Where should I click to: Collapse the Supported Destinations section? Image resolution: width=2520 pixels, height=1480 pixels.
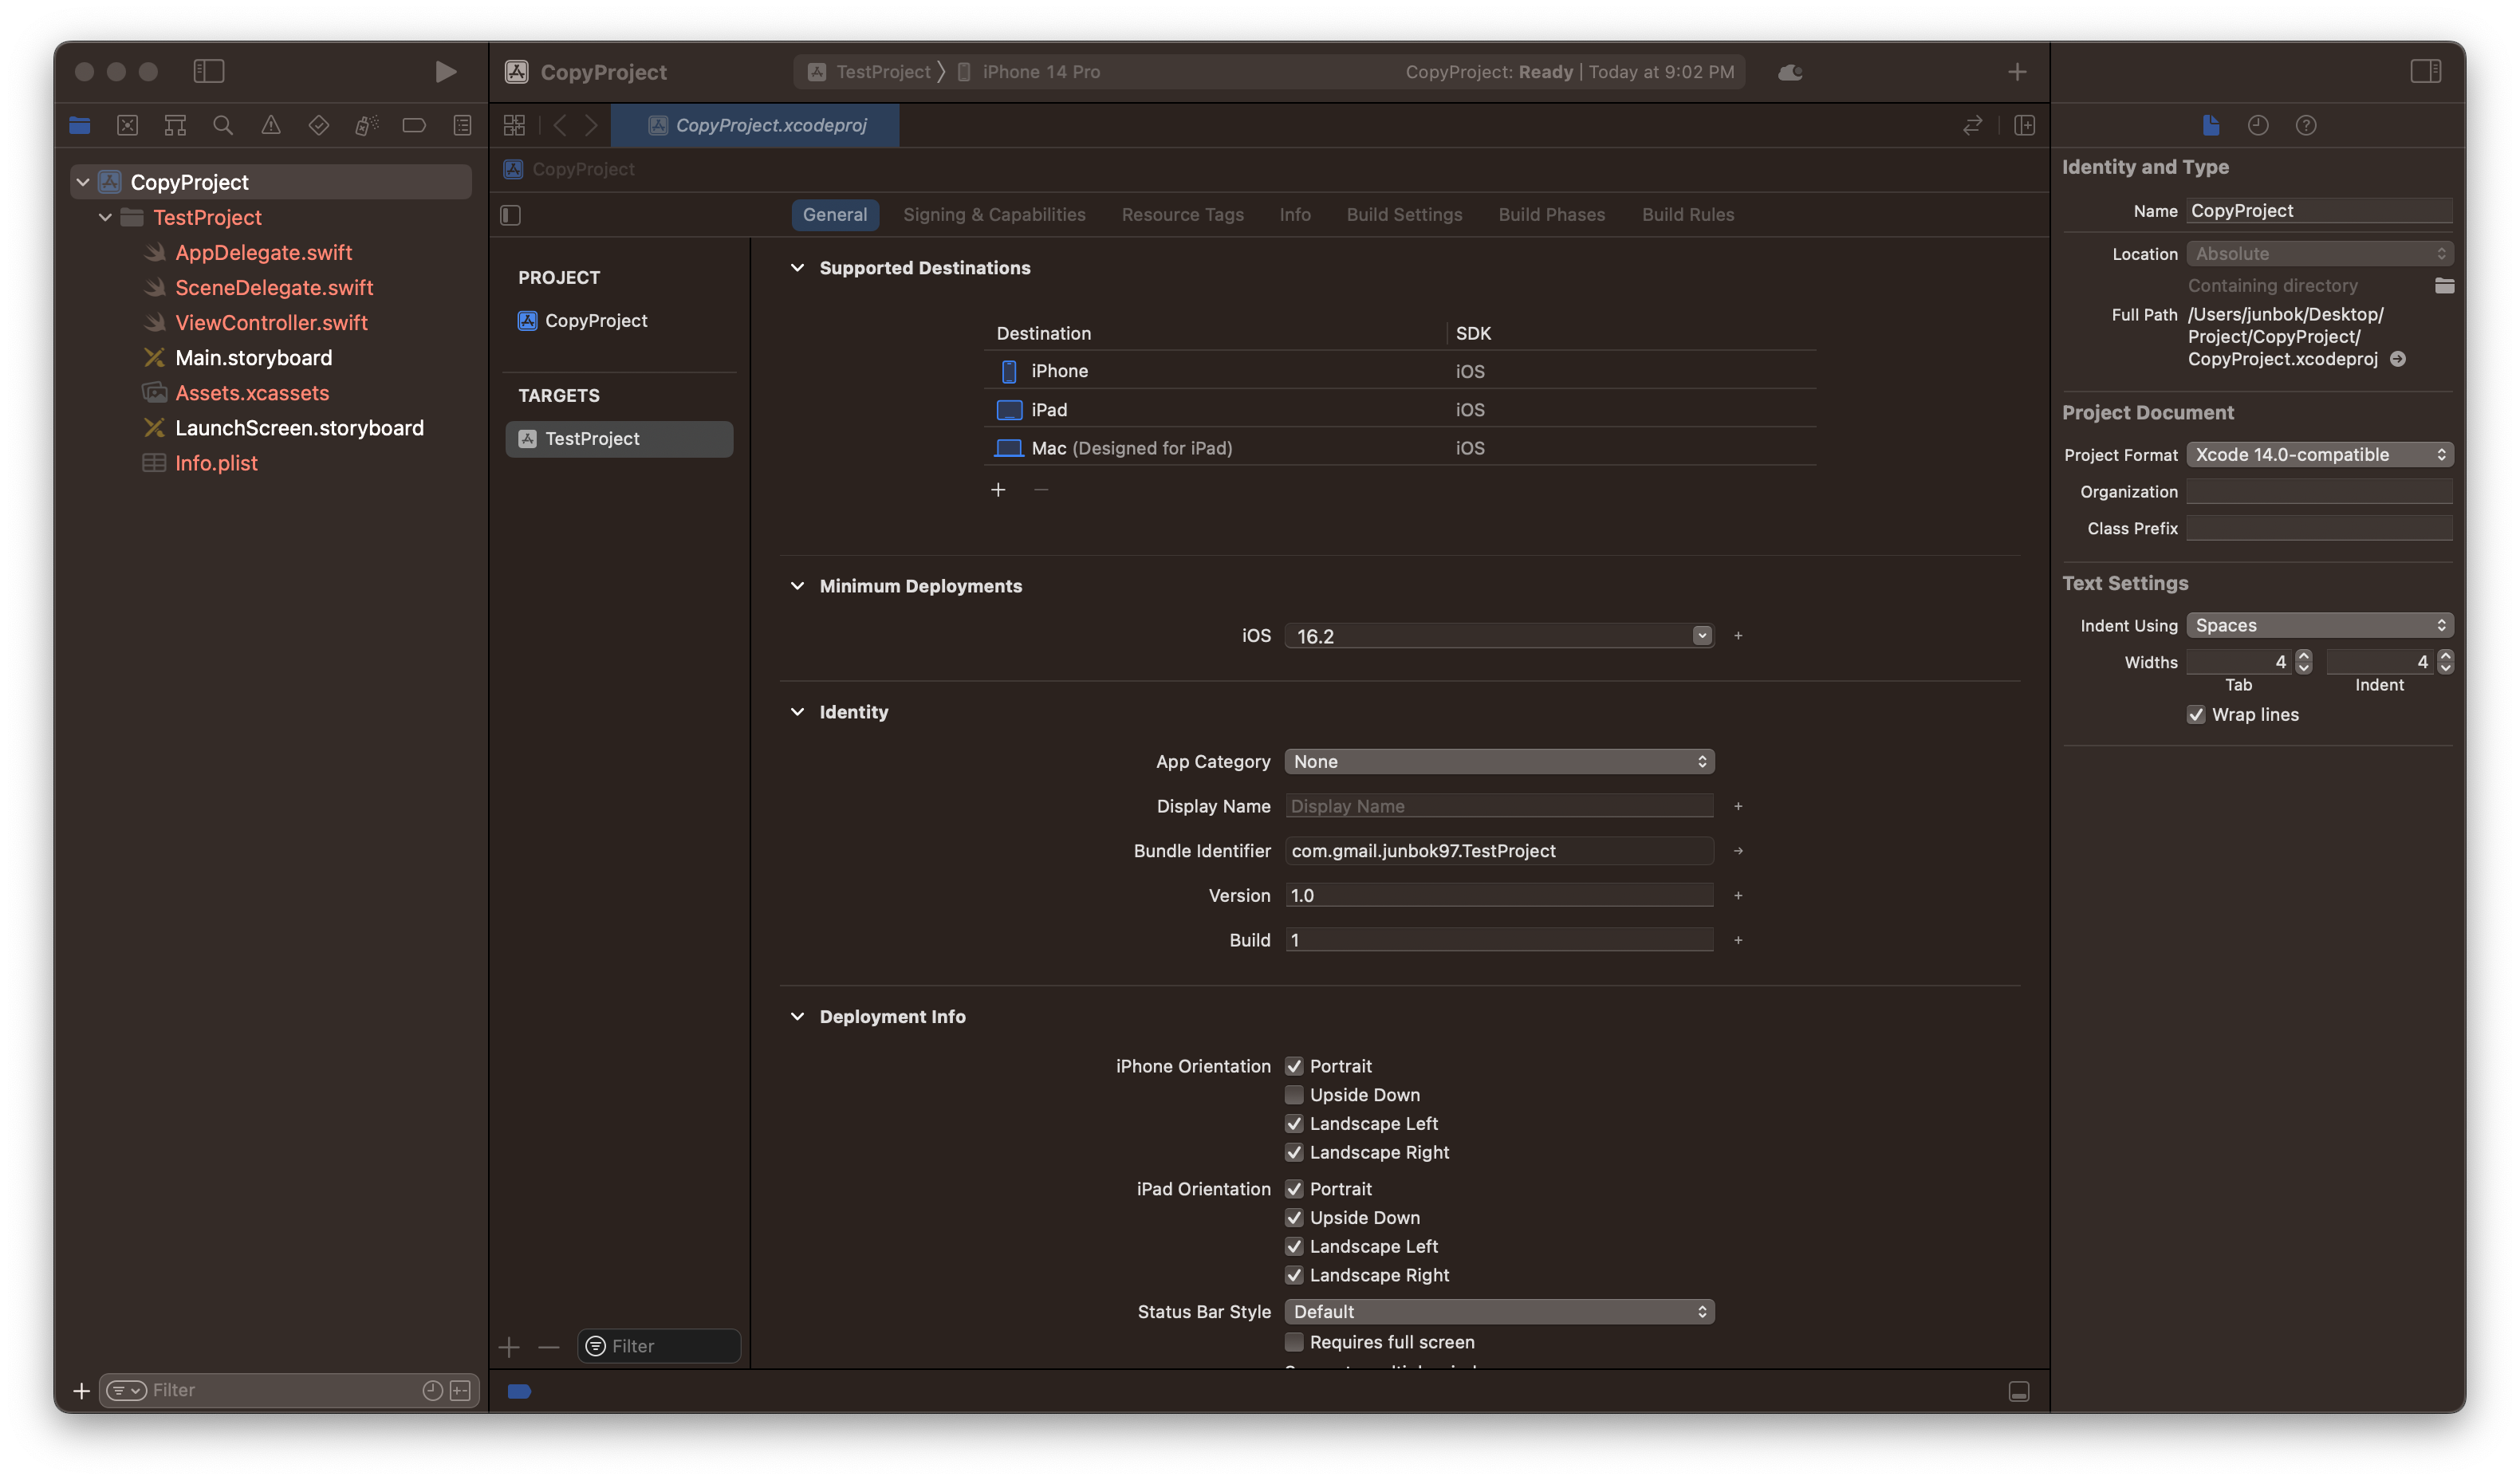(x=797, y=267)
